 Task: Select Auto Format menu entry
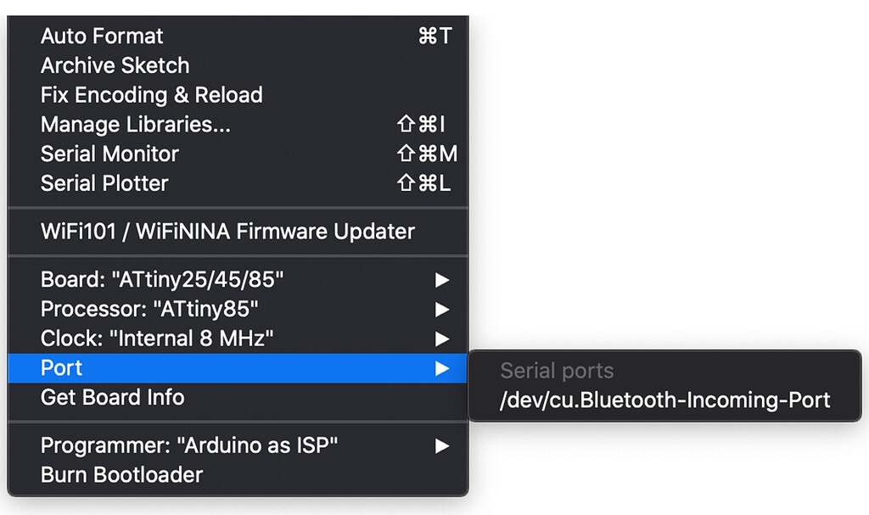tap(238, 36)
